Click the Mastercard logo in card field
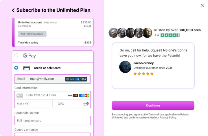Image resolution: width=208 pixels, height=136 pixels. coord(76,95)
